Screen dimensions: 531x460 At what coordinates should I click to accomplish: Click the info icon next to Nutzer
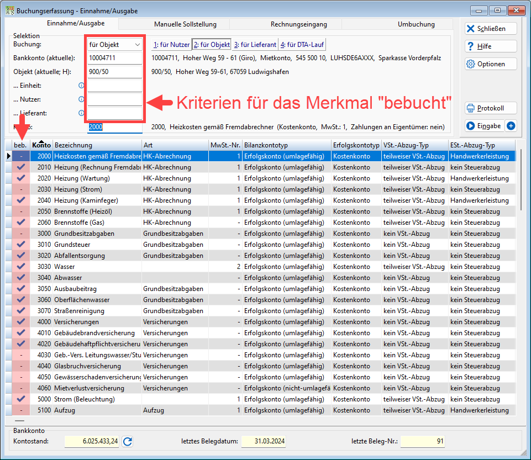click(x=81, y=99)
